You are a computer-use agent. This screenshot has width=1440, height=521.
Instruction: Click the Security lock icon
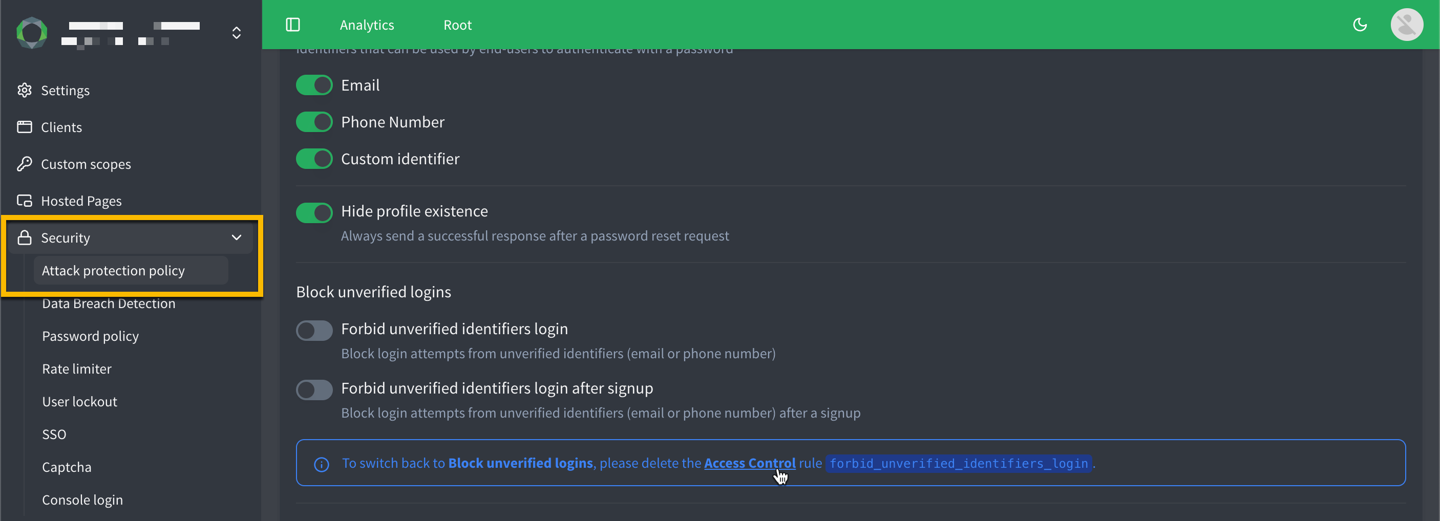point(25,237)
